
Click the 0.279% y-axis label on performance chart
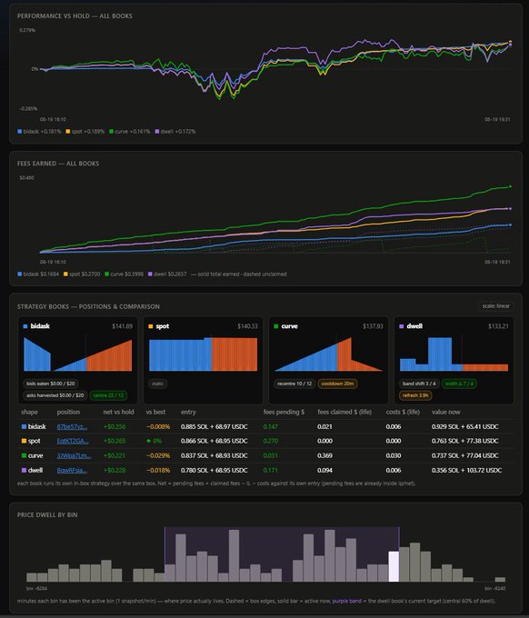[27, 30]
